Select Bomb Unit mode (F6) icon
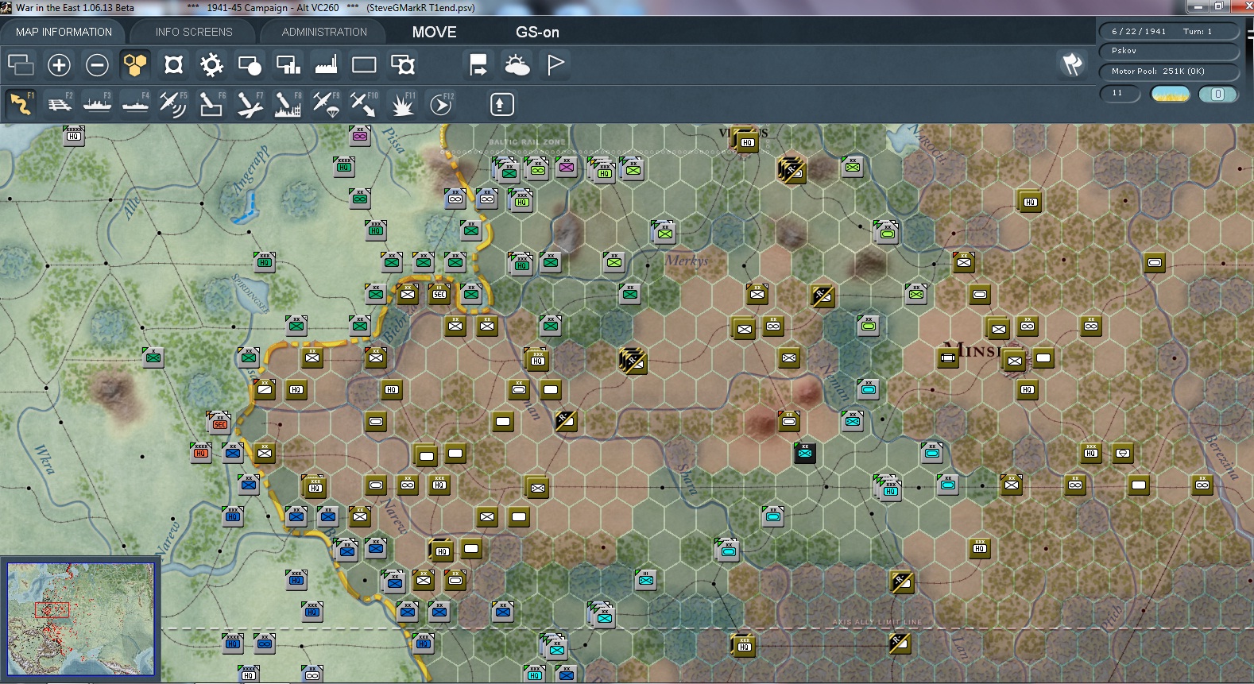This screenshot has width=1254, height=684. click(x=211, y=104)
